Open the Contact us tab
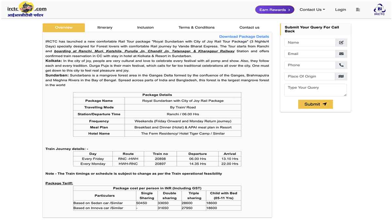 (x=249, y=28)
